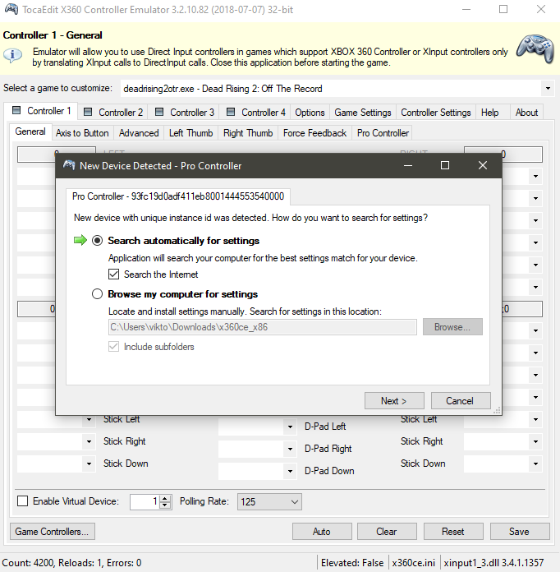Expand the D-Pad Right dropdown

pyautogui.click(x=290, y=449)
